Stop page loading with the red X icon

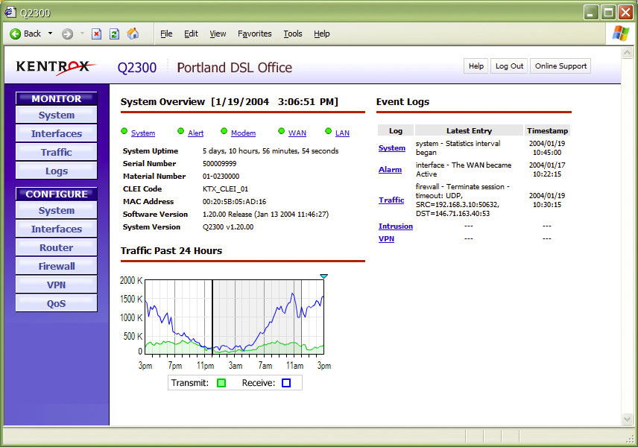point(96,34)
